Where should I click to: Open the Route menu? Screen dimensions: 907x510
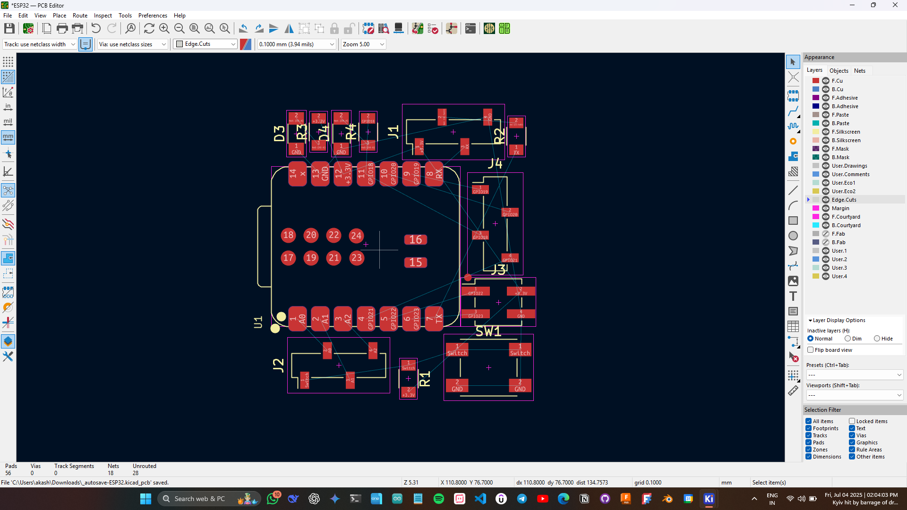(x=80, y=16)
